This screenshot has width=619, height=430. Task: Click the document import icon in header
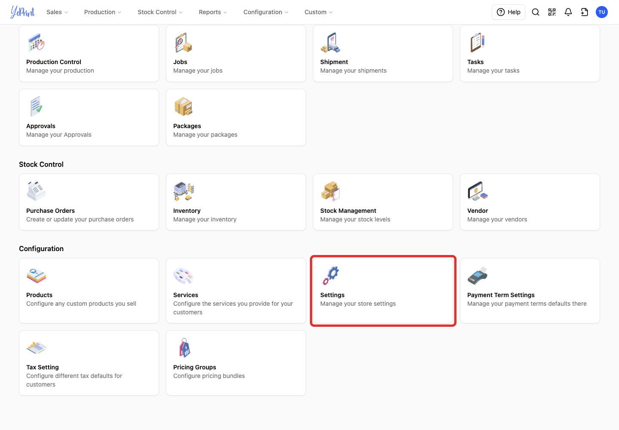[585, 12]
